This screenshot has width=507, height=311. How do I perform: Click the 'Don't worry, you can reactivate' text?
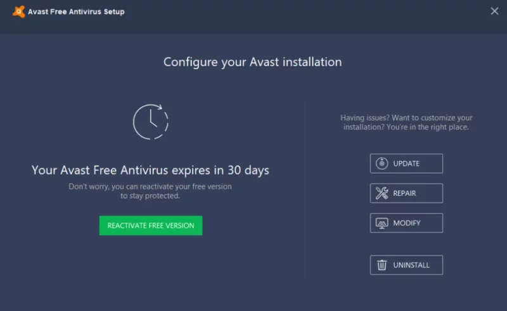(x=150, y=191)
